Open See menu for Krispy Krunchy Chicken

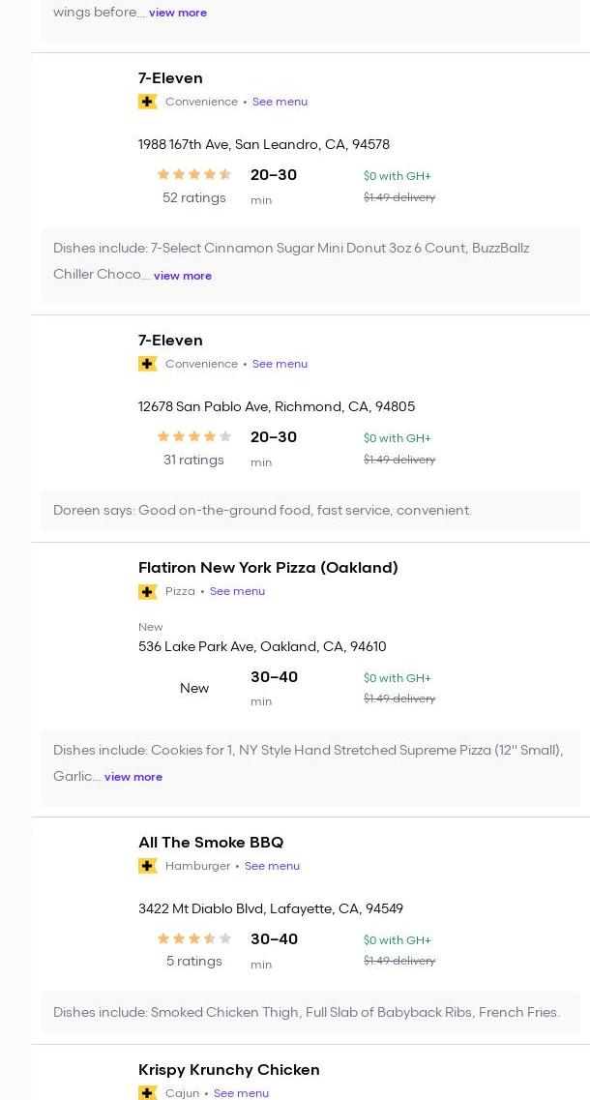pyautogui.click(x=241, y=1093)
